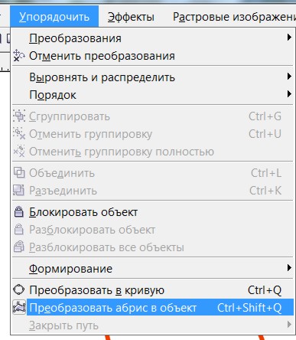This screenshot has height=340, width=296.
Task: Click the Разъединить break apart icon
Action: click(x=19, y=191)
